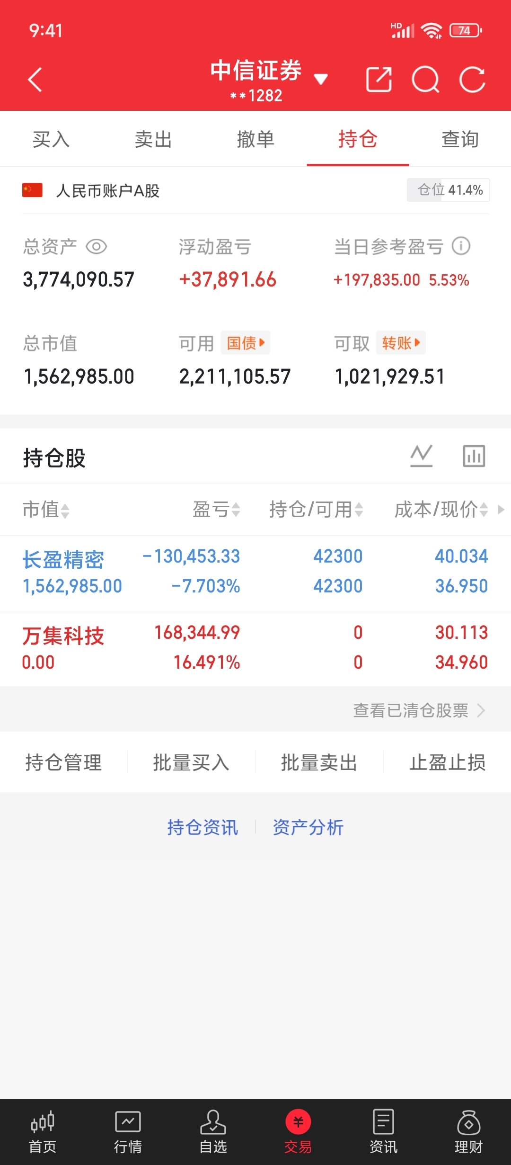The image size is (511, 1165).
Task: Toggle the total assets eye icon
Action: point(97,247)
